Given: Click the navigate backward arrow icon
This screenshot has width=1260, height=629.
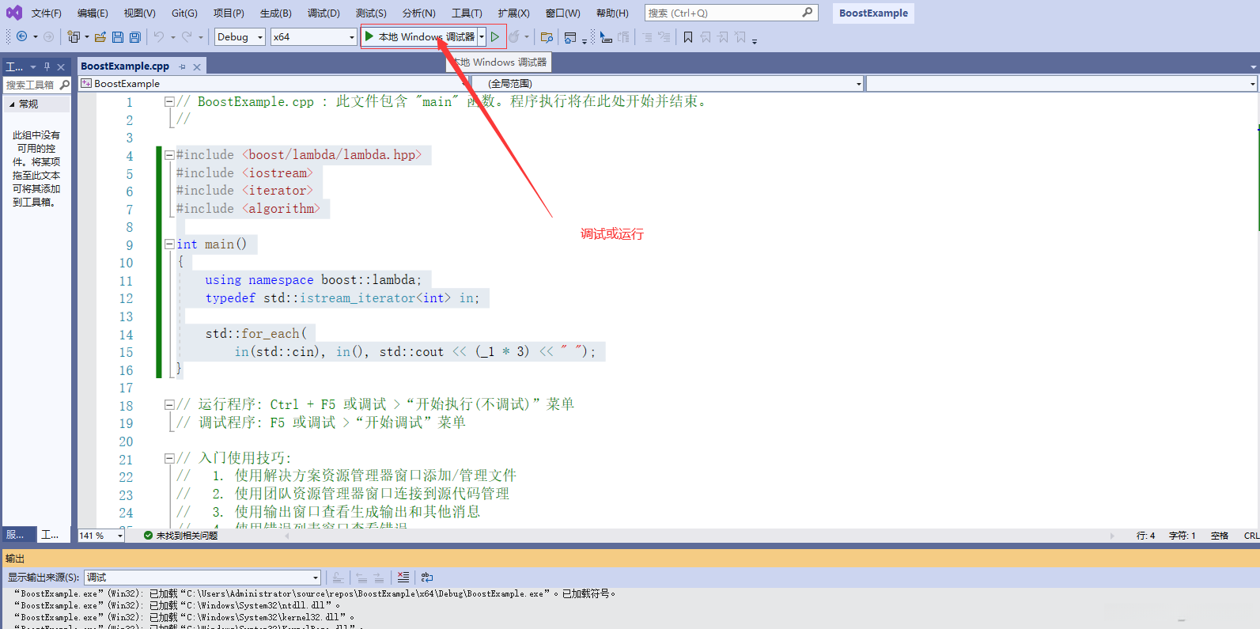Looking at the screenshot, I should pos(22,36).
